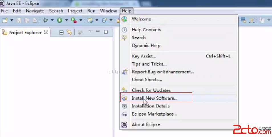Click the Save All toolbar icon
This screenshot has height=137, width=272.
(x=27, y=21)
